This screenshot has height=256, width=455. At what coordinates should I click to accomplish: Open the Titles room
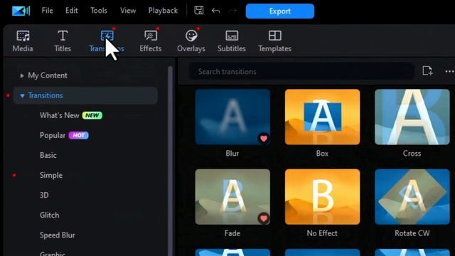click(x=63, y=41)
